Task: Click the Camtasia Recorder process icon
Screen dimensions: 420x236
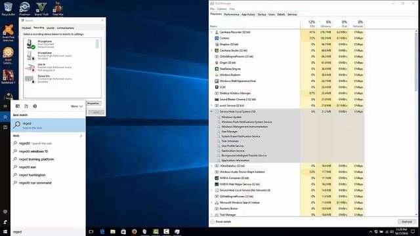Action: coord(217,32)
